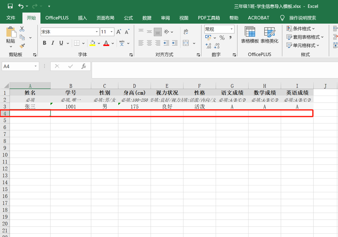Toggle bold formatting
The height and width of the screenshot is (237, 338).
44,43
